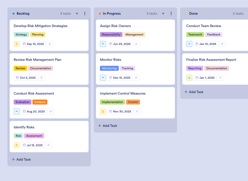This screenshot has height=181, width=248.
Task: Click priority icon on Implement Control Measures
Action: tap(103, 111)
